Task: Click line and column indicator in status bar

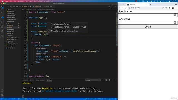Action: click(x=86, y=99)
